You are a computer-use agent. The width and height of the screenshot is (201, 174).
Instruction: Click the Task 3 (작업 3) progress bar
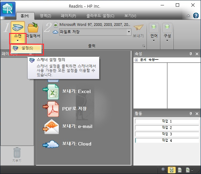point(167,134)
